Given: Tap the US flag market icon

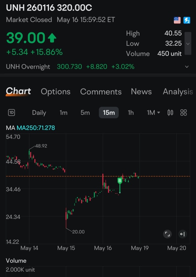Looking at the screenshot, I should coord(177,20).
